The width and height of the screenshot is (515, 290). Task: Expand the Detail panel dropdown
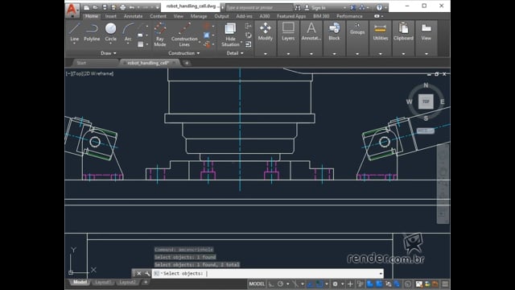pos(235,53)
